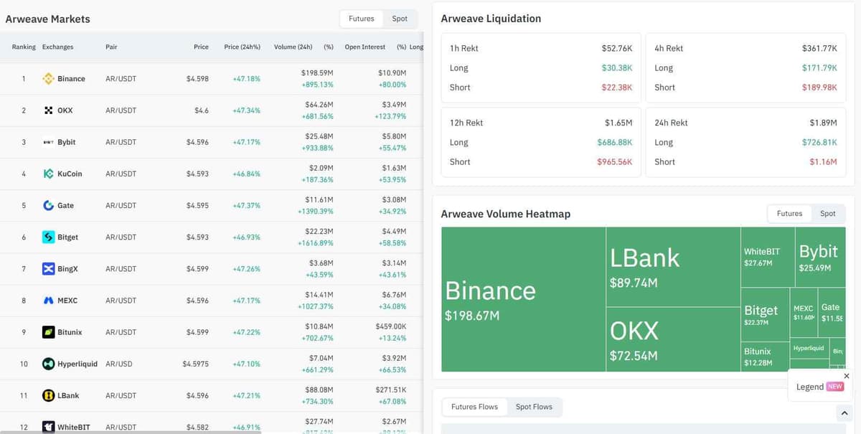
Task: Switch Arweave Markets to Futures tab
Action: coord(362,19)
